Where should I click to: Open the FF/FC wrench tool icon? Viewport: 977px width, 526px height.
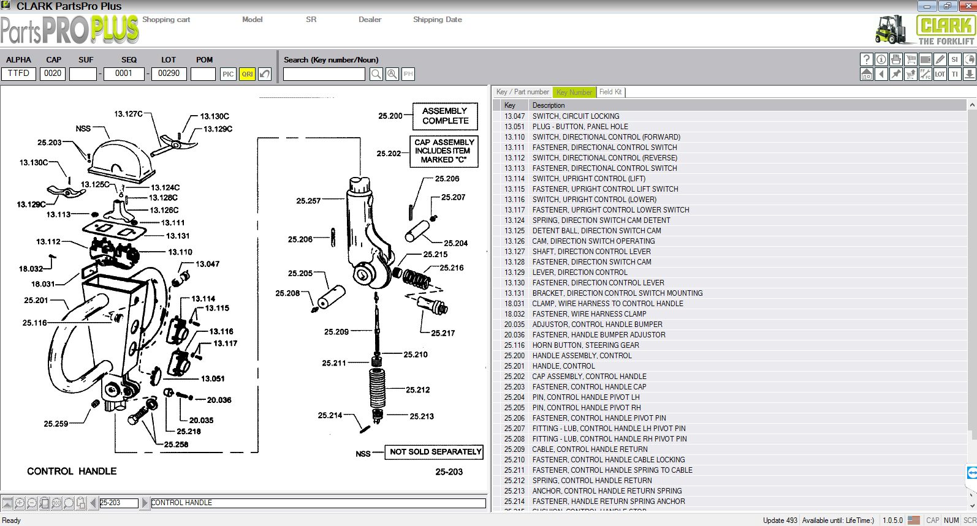(x=925, y=74)
